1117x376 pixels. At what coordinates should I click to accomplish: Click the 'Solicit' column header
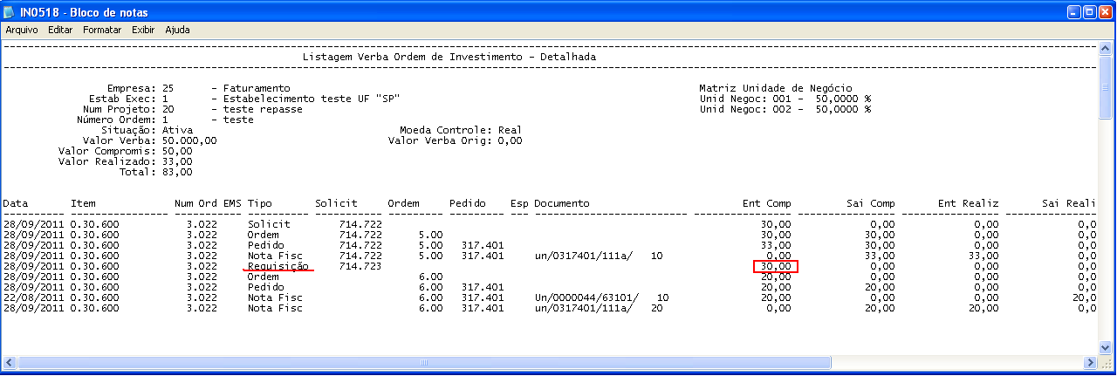336,203
